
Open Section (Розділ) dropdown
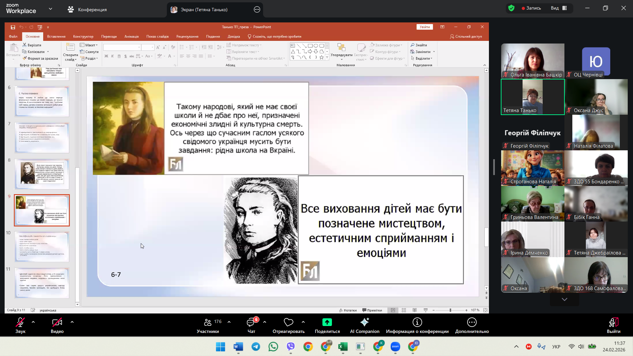[89, 58]
